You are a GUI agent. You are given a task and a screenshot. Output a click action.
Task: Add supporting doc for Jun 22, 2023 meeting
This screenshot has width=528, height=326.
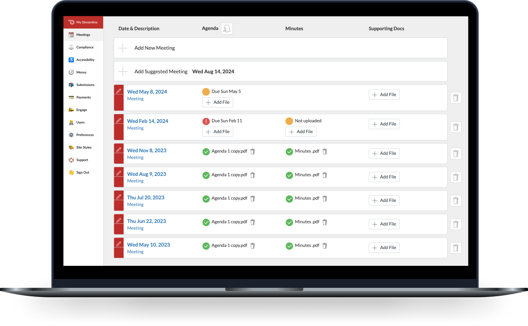[384, 224]
